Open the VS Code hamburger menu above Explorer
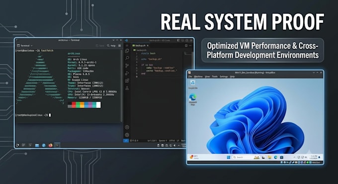338x184 pixels. 127,46
